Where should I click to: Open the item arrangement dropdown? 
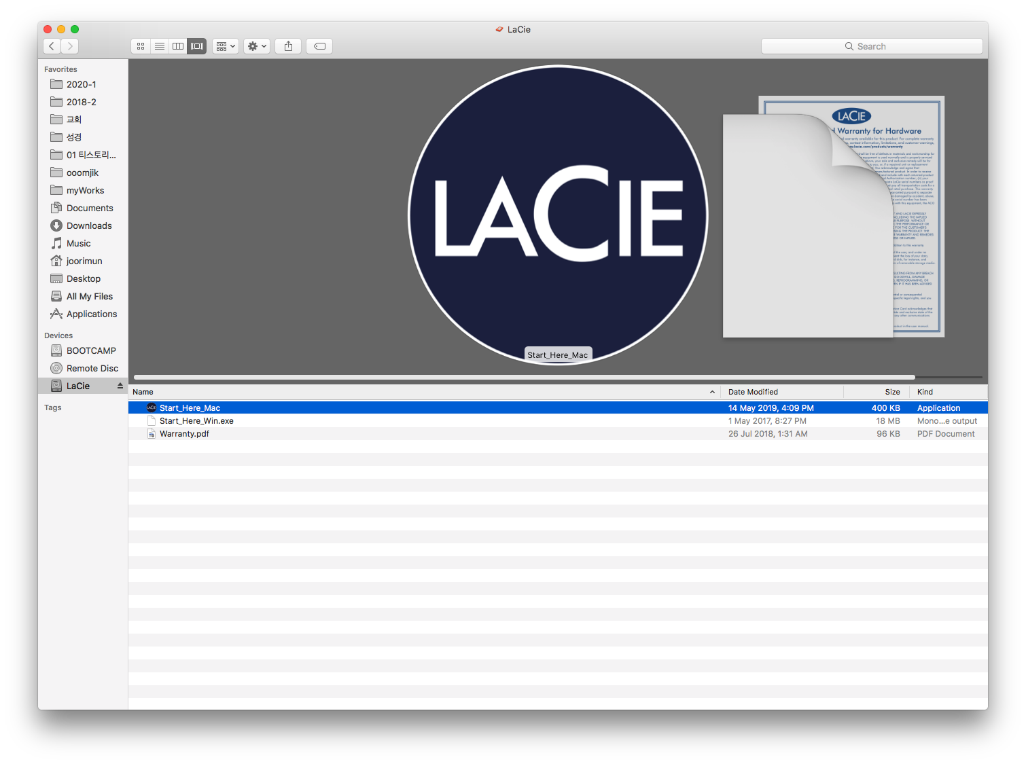pyautogui.click(x=226, y=46)
